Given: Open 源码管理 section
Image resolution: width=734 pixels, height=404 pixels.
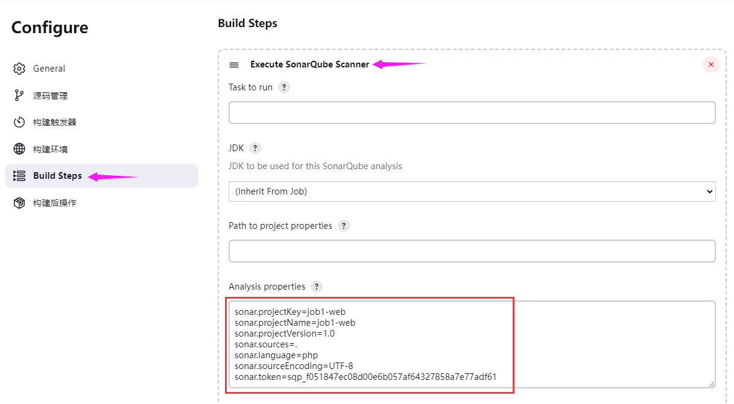Looking at the screenshot, I should (50, 96).
